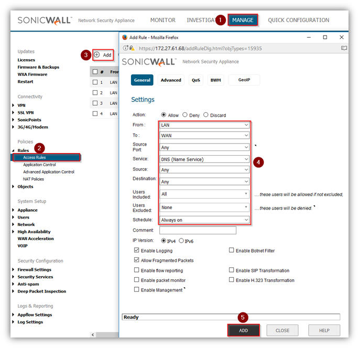
Task: Open the To zone dropdown
Action: click(204, 135)
